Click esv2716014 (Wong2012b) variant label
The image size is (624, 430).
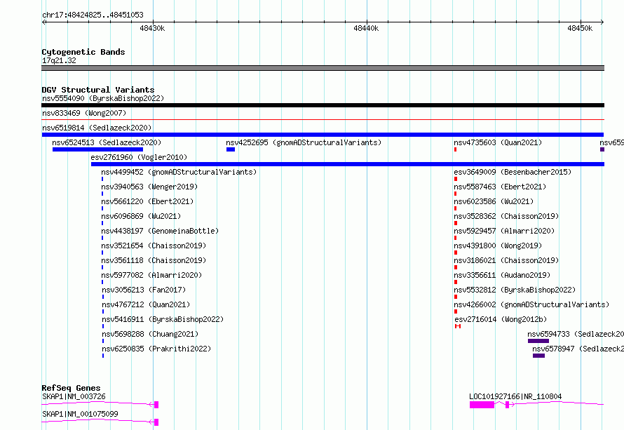click(x=501, y=319)
